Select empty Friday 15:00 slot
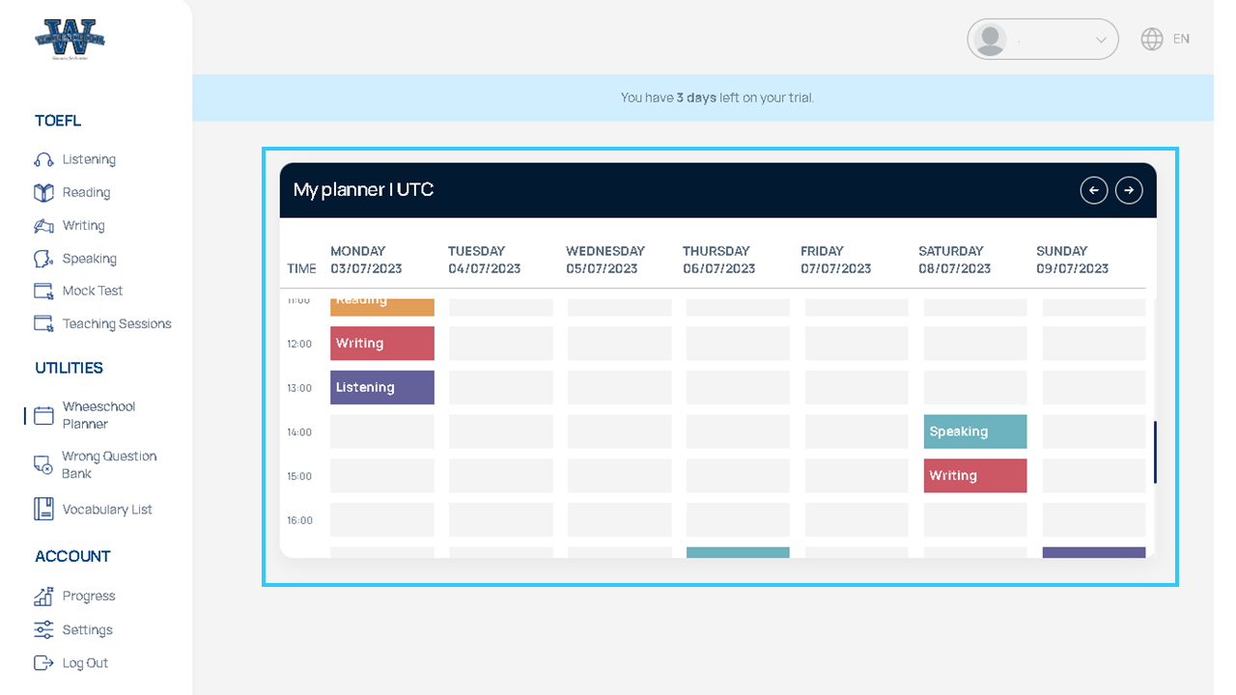This screenshot has height=695, width=1236. tap(857, 476)
